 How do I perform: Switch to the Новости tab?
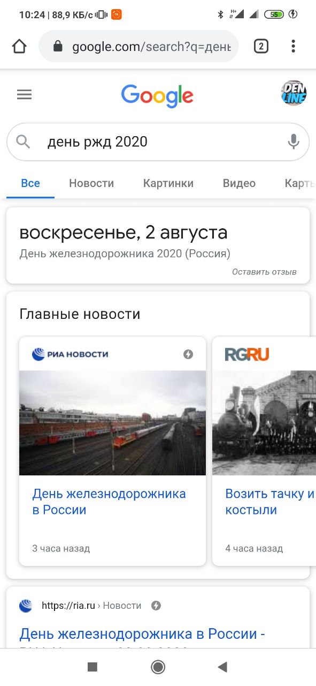tap(91, 183)
